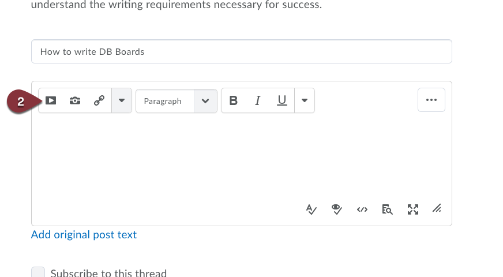Show more toolbar actions ellipsis button
Viewport: 503px width, 277px height.
[x=431, y=100]
